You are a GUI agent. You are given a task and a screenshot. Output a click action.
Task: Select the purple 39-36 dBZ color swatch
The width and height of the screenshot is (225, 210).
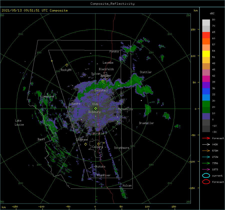pos(206,85)
